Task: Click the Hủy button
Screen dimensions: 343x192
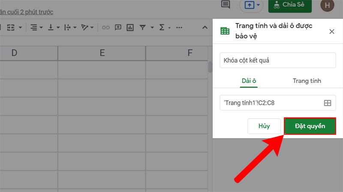Action: click(264, 126)
